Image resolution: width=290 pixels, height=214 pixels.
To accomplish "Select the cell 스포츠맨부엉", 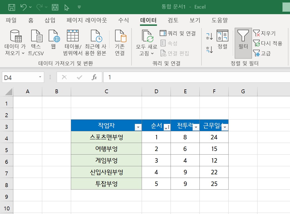I will (106, 137).
